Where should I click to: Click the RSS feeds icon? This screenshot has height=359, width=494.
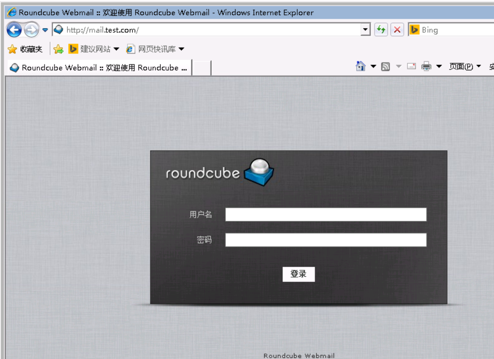point(385,66)
